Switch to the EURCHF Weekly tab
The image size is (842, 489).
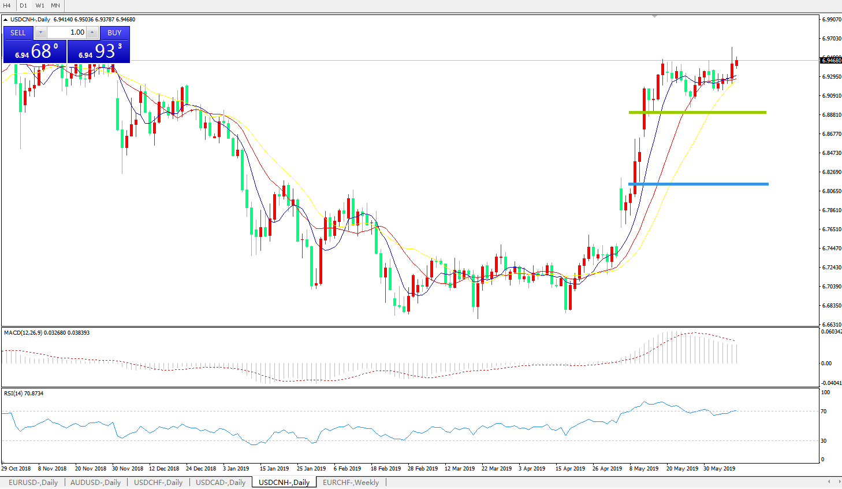[x=351, y=482]
